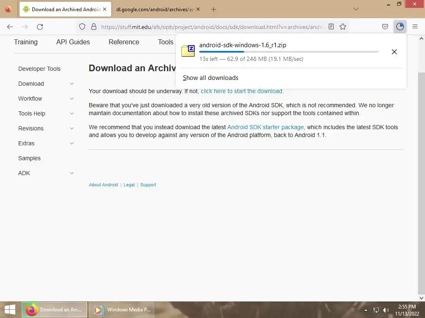The height and width of the screenshot is (318, 425).
Task: Show hidden system tray icons
Action: (366, 310)
